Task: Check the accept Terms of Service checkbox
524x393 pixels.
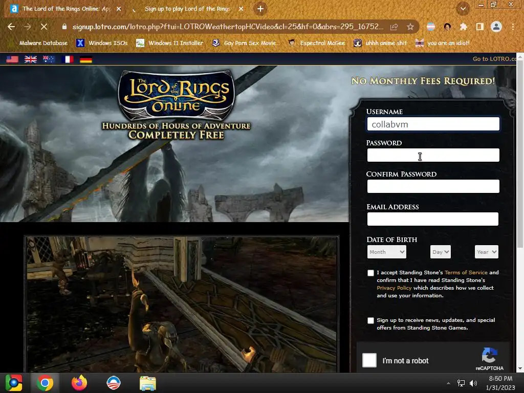Action: tap(370, 273)
